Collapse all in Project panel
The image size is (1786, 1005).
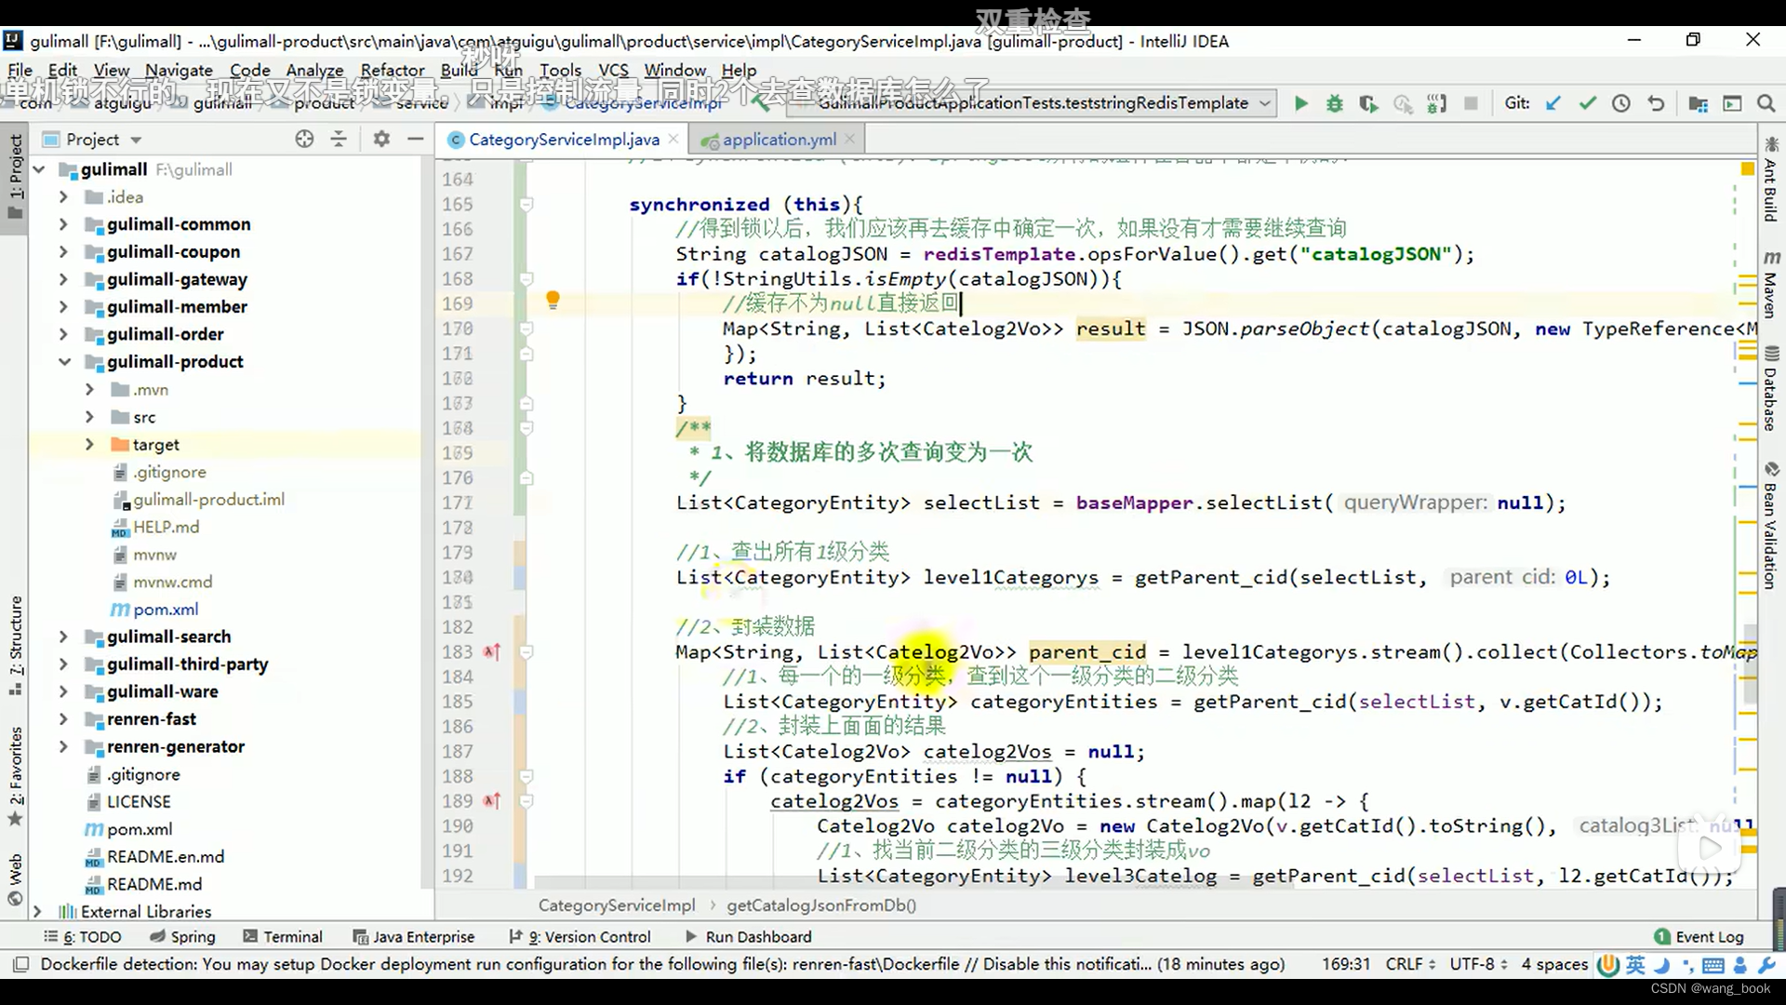point(339,139)
